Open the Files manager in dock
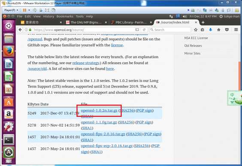The width and height of the screenshot is (242, 166). [9, 39]
